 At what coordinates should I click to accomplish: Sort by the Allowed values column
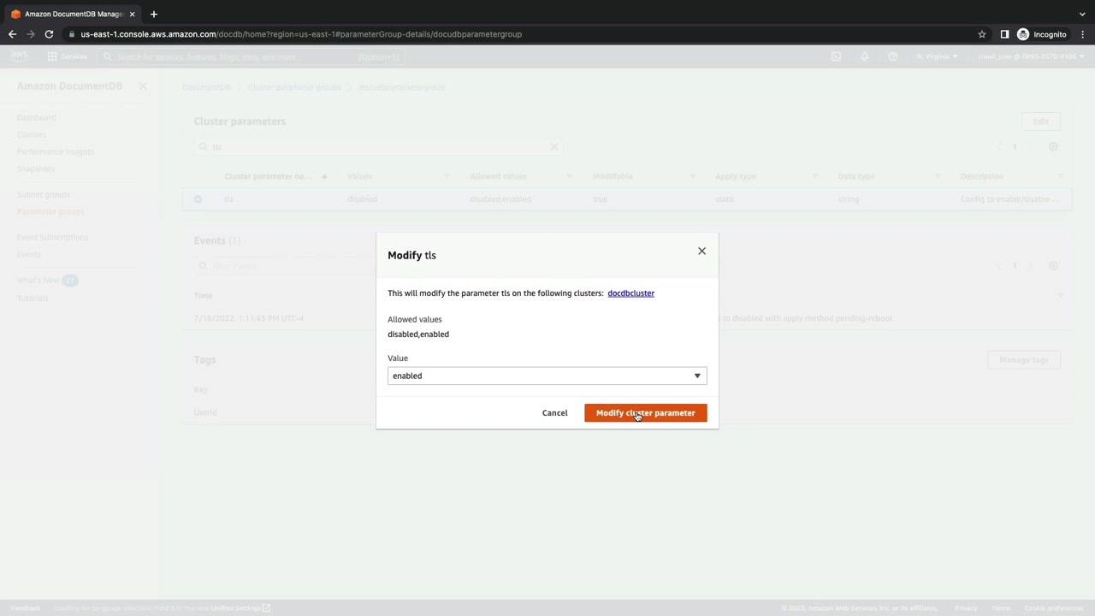[520, 176]
